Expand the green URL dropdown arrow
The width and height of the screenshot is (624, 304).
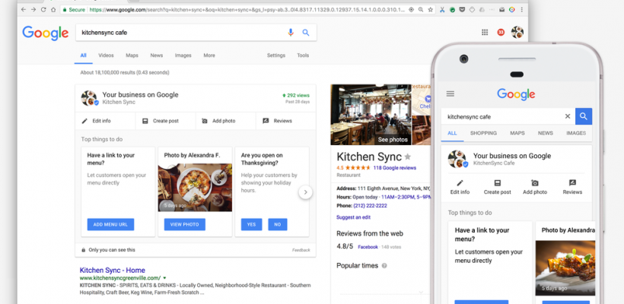pos(164,279)
